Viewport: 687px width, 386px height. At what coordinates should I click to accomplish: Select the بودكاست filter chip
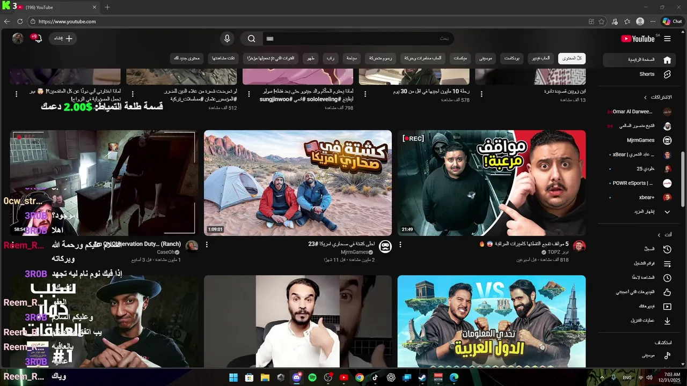pos(512,58)
